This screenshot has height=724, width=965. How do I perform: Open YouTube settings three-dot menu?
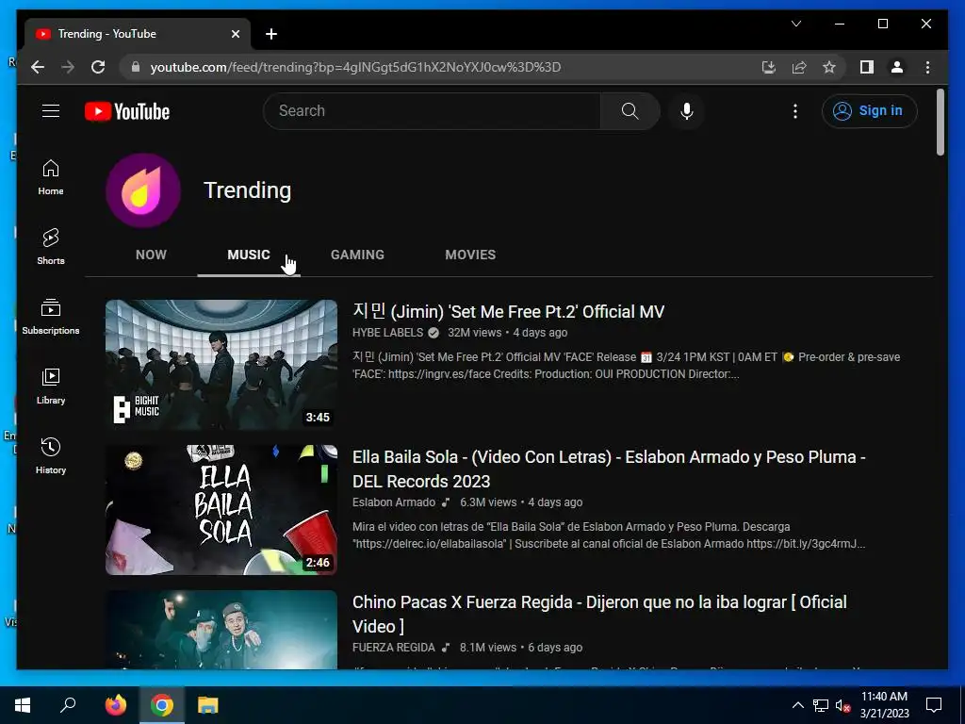pos(795,111)
